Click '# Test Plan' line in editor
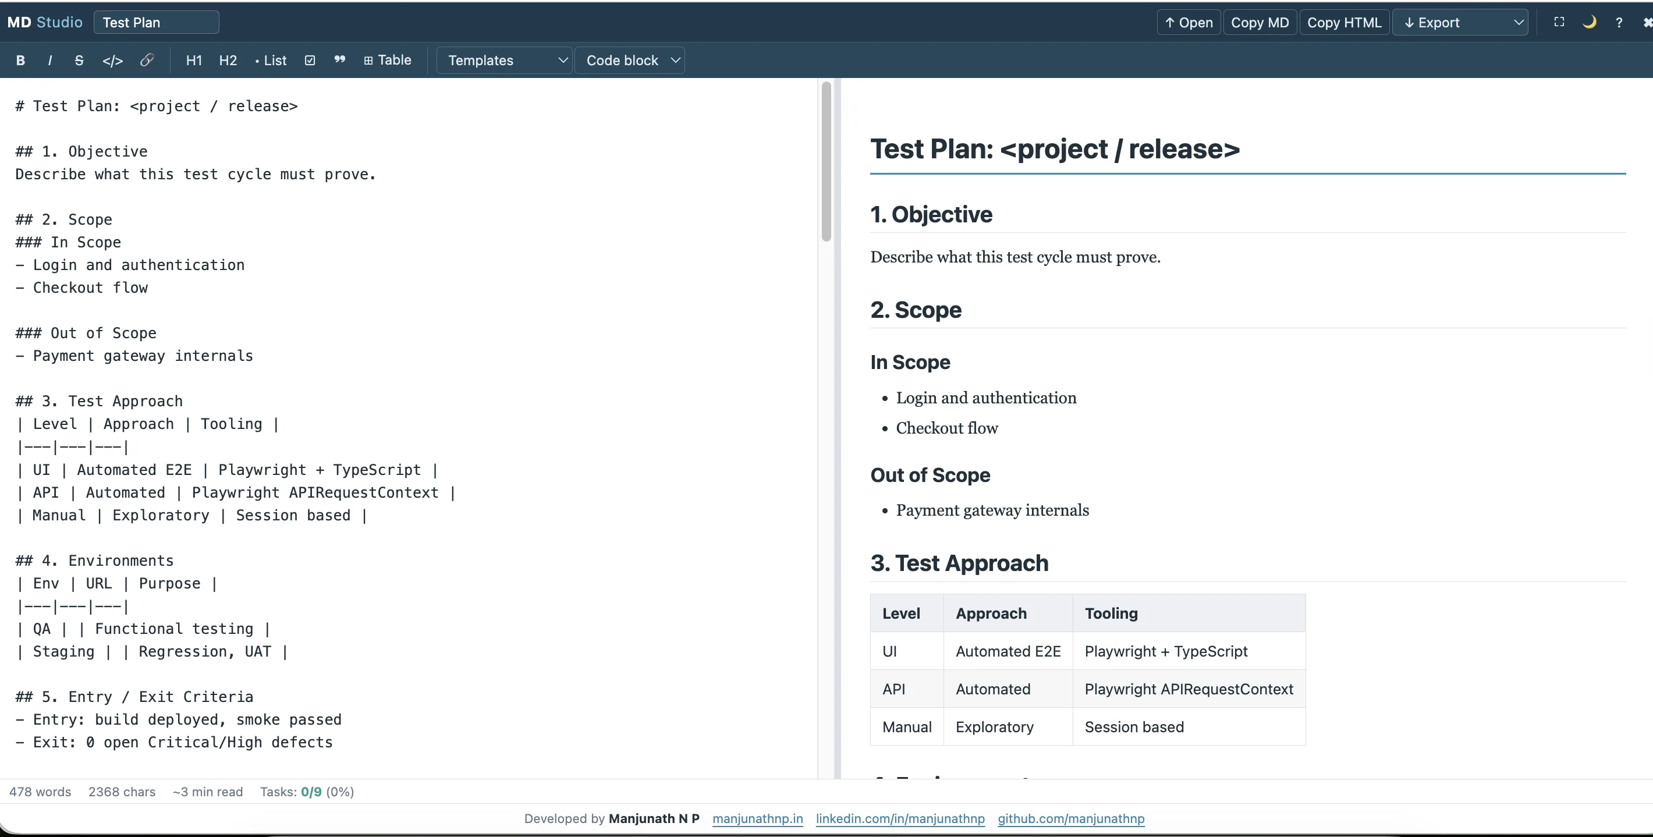Viewport: 1653px width, 837px height. coord(157,106)
